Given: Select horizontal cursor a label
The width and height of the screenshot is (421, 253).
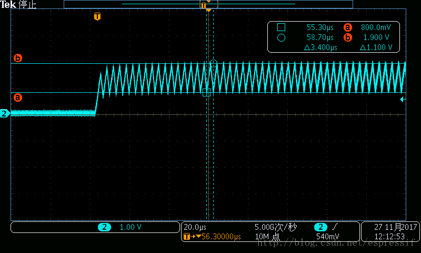Looking at the screenshot, I should coord(18,98).
